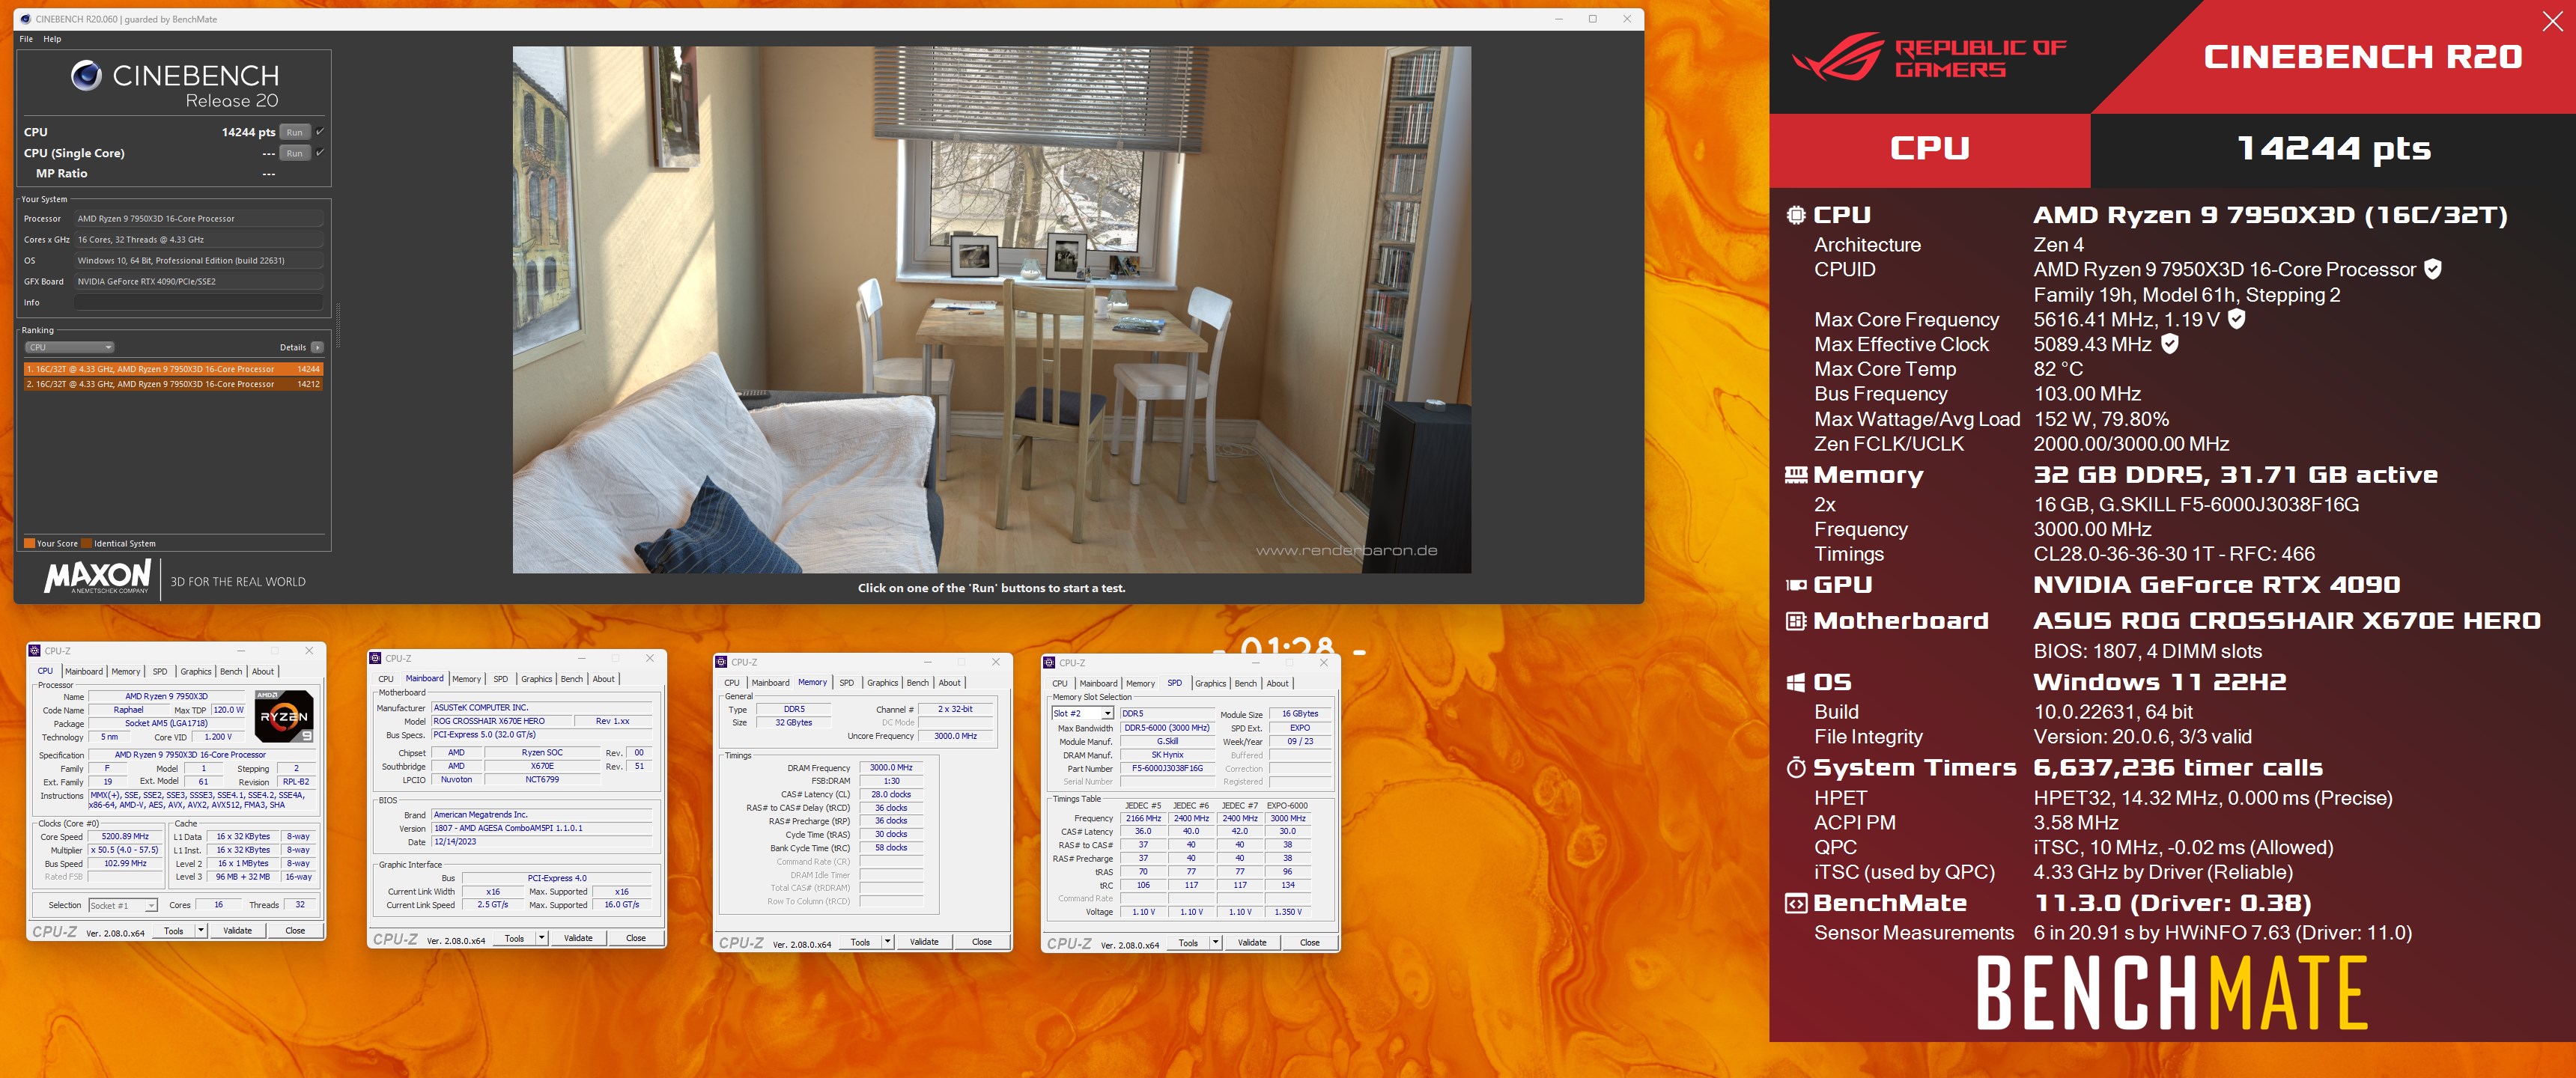Click the 'ASUS ROG CROSSHAIR X670E HERO' text

pyautogui.click(x=2287, y=621)
